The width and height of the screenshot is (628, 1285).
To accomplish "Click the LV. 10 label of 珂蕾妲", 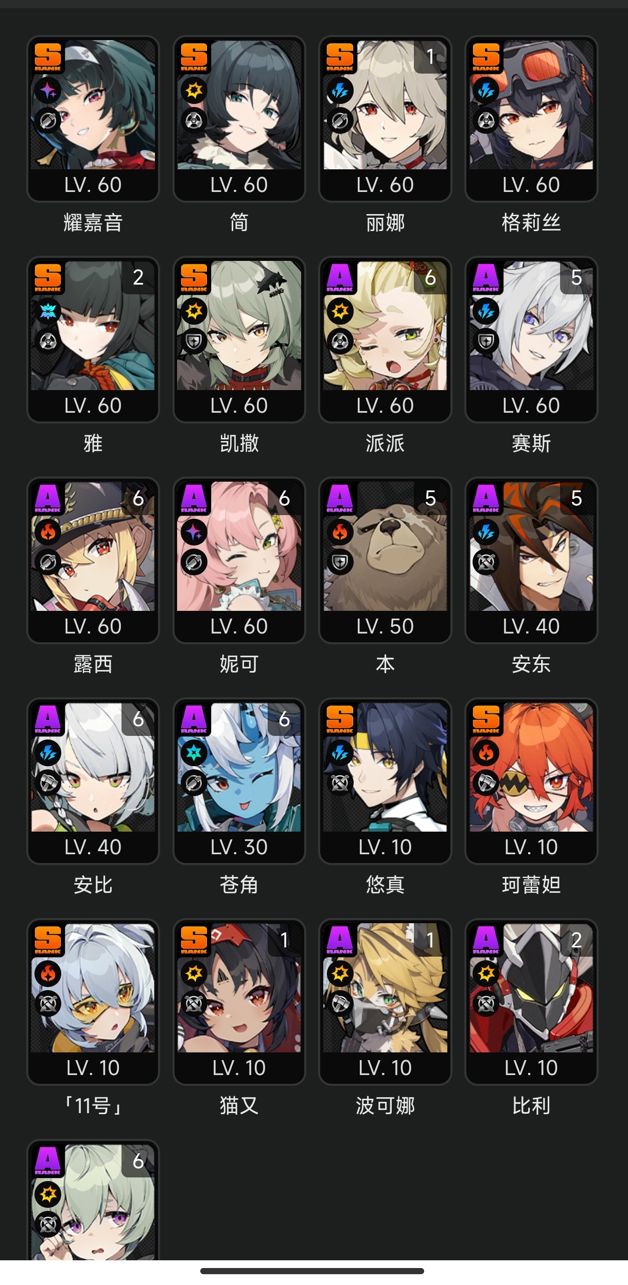I will point(531,847).
